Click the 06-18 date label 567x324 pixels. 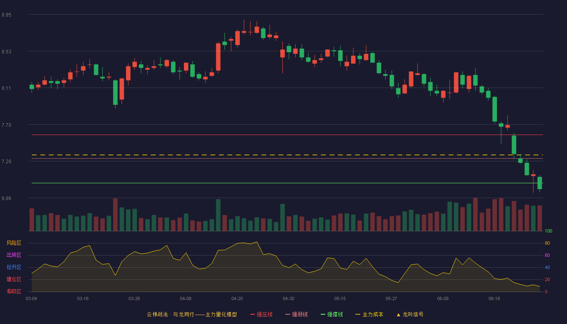coord(494,298)
